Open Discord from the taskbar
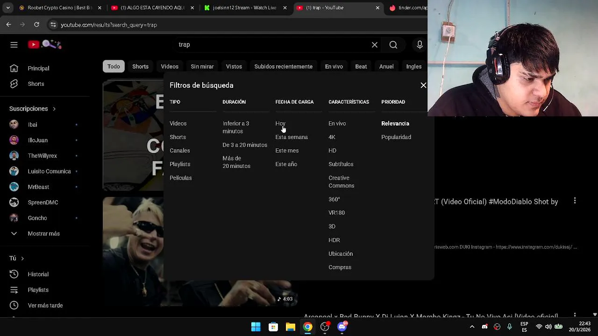The image size is (598, 336). coord(342,327)
